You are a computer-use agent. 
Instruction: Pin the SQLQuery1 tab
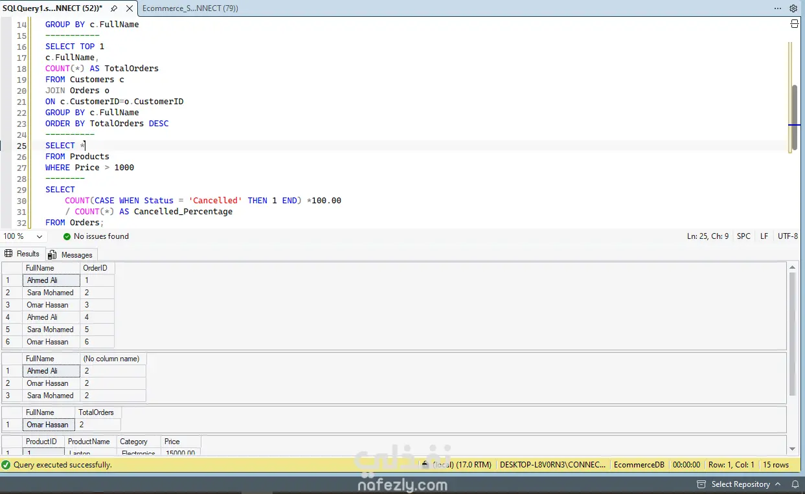[114, 8]
